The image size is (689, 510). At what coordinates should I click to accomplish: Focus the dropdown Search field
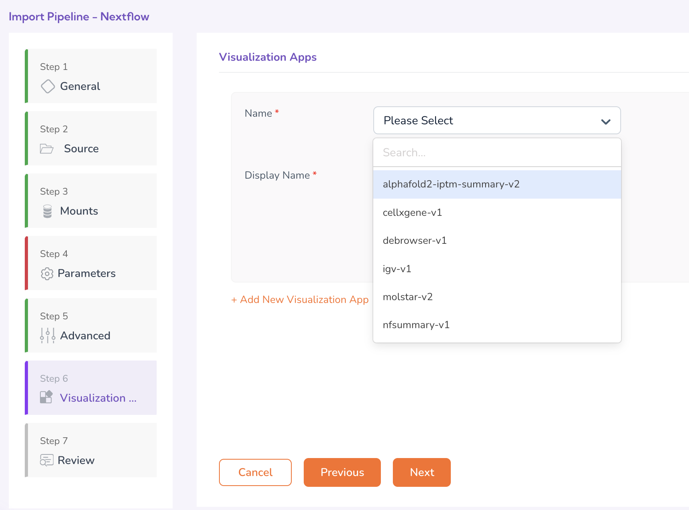point(497,153)
